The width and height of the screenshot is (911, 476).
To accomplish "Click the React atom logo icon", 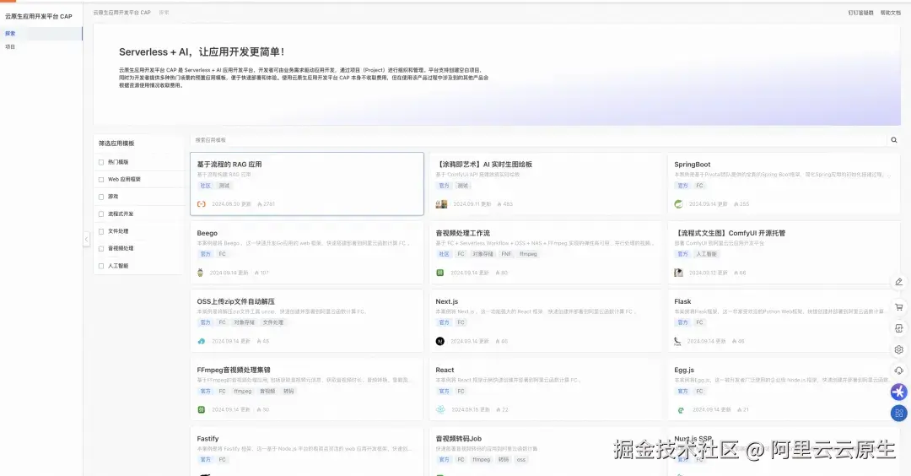I will coord(440,409).
